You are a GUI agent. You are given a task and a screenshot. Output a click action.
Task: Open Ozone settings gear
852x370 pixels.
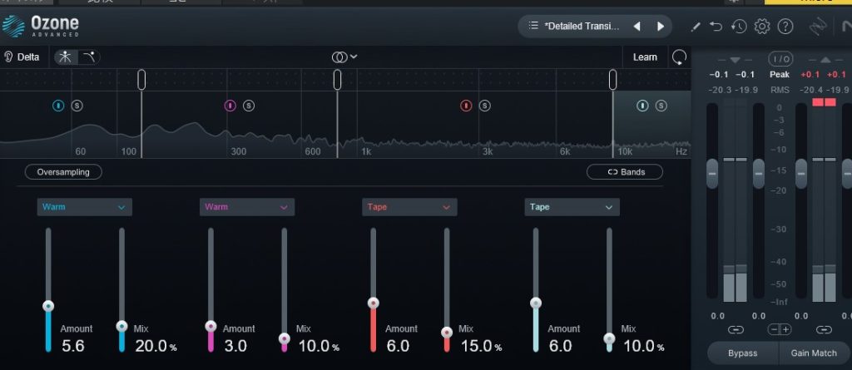click(x=761, y=27)
